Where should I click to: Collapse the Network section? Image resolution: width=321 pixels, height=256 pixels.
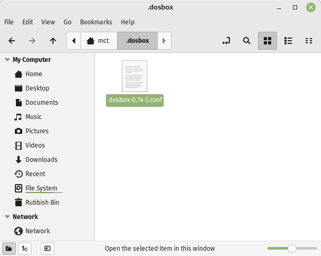(x=7, y=217)
